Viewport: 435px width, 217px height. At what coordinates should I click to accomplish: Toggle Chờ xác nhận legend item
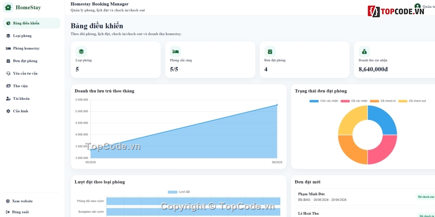tap(324, 101)
